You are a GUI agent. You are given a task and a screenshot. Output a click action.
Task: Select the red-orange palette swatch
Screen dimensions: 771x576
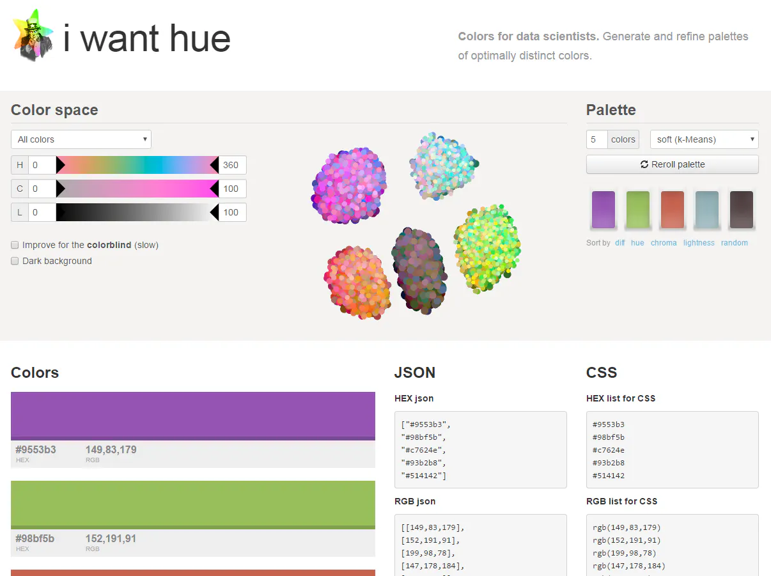(673, 210)
